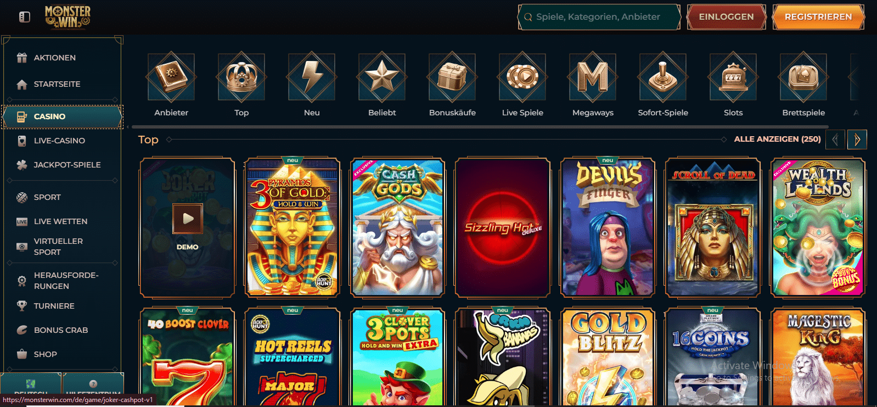The image size is (877, 407).
Task: Open Bonuskäufe gift box category
Action: [x=452, y=77]
